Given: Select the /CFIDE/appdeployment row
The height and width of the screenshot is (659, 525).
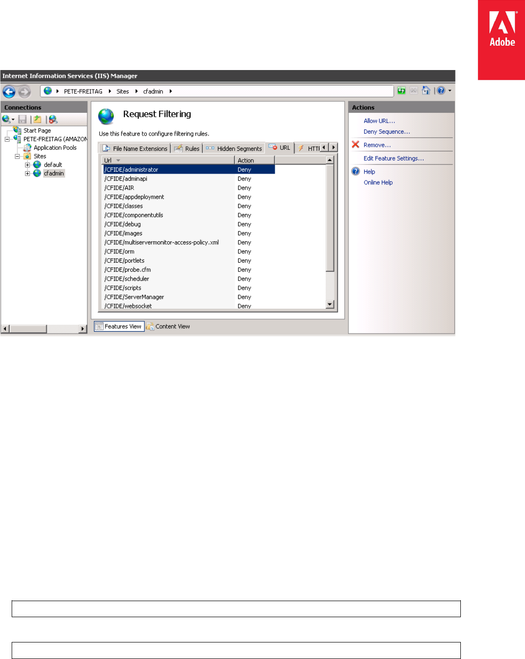Looking at the screenshot, I should point(189,197).
